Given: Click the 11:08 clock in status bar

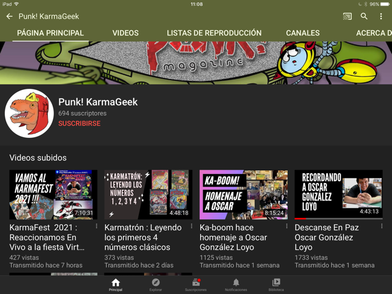Looking at the screenshot, I should [197, 4].
